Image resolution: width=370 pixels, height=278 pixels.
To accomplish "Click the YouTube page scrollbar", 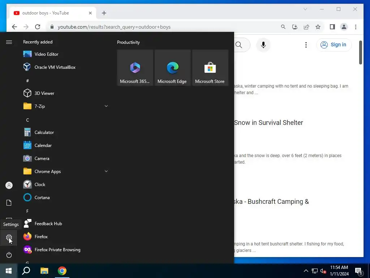I will tap(360, 52).
